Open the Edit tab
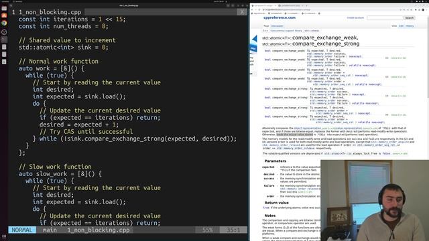 [401, 26]
